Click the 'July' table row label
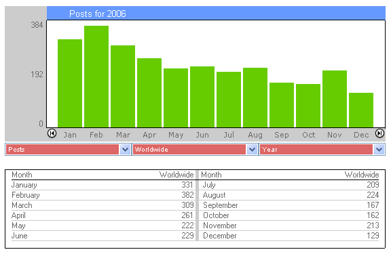The width and height of the screenshot is (391, 254). click(209, 185)
